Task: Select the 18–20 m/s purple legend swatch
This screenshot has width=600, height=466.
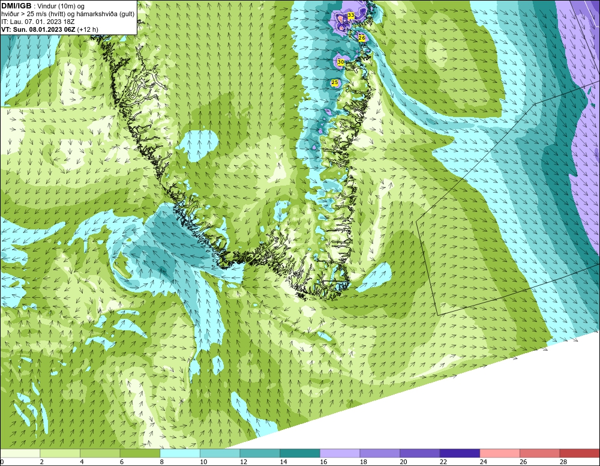Action: coord(380,453)
